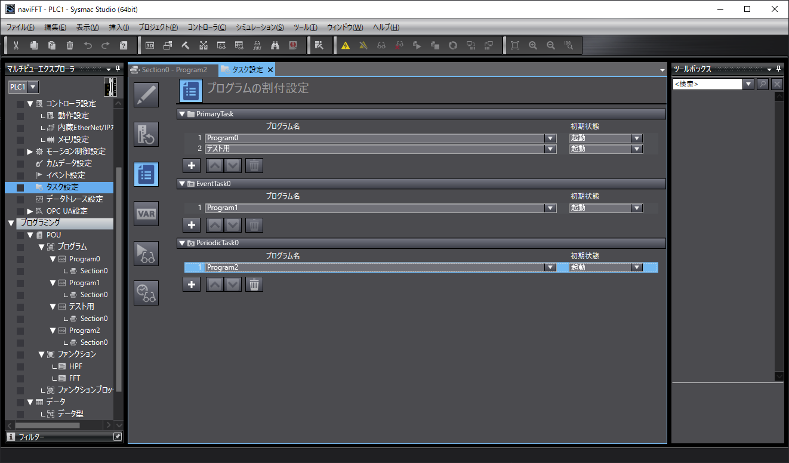Image resolution: width=789 pixels, height=463 pixels.
Task: Click the zoom in magnifier icon
Action: [x=533, y=45]
